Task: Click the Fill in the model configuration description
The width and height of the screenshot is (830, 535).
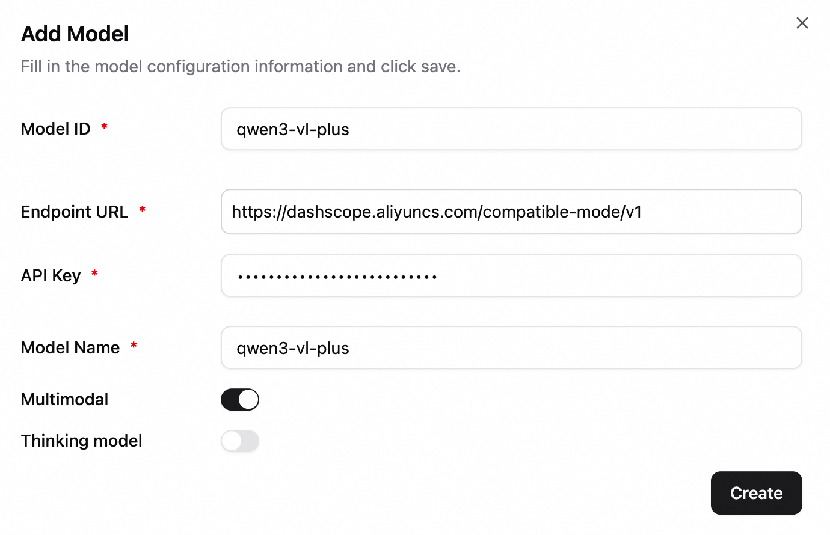Action: point(241,67)
